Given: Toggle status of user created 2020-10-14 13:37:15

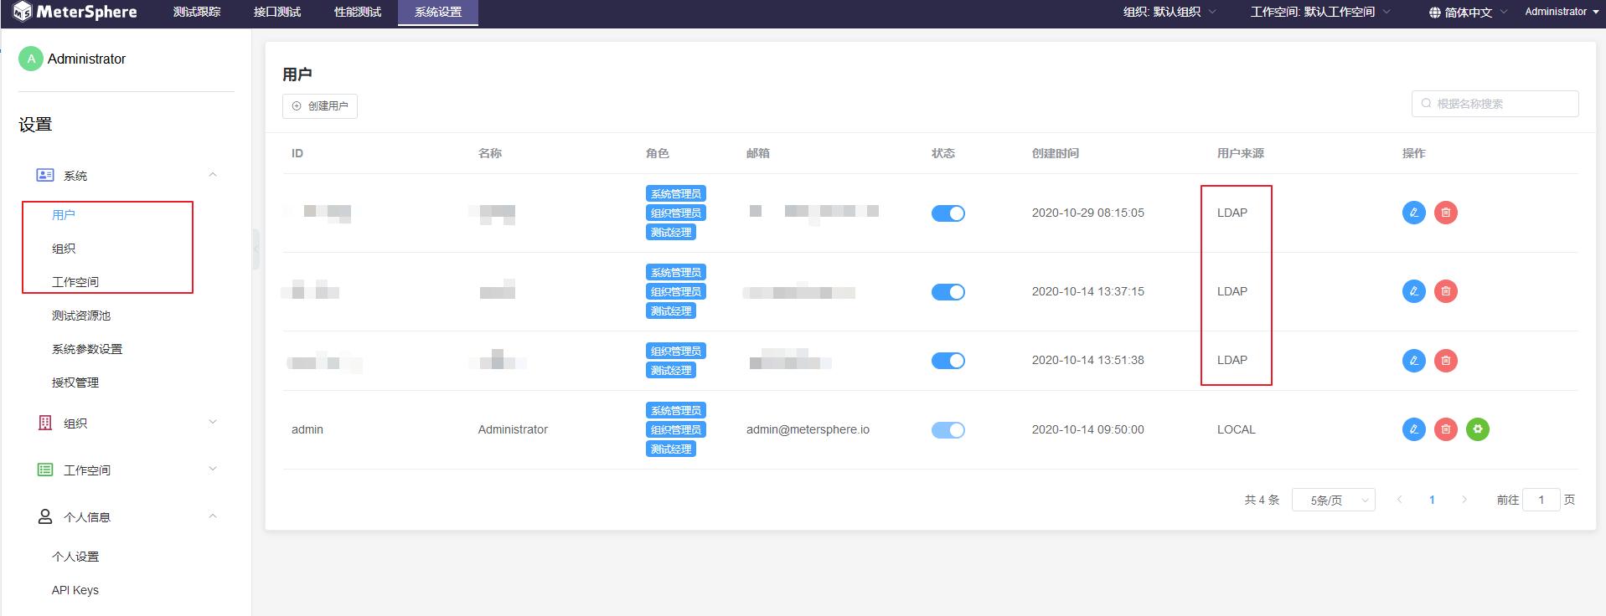Looking at the screenshot, I should tap(948, 292).
